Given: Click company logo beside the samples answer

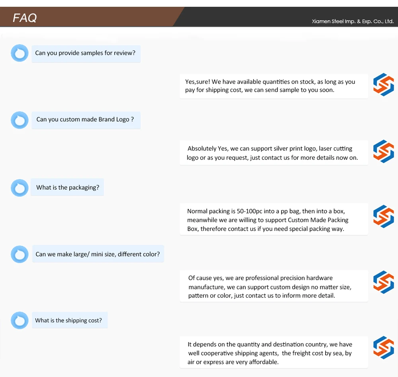Looking at the screenshot, I should pos(383,84).
